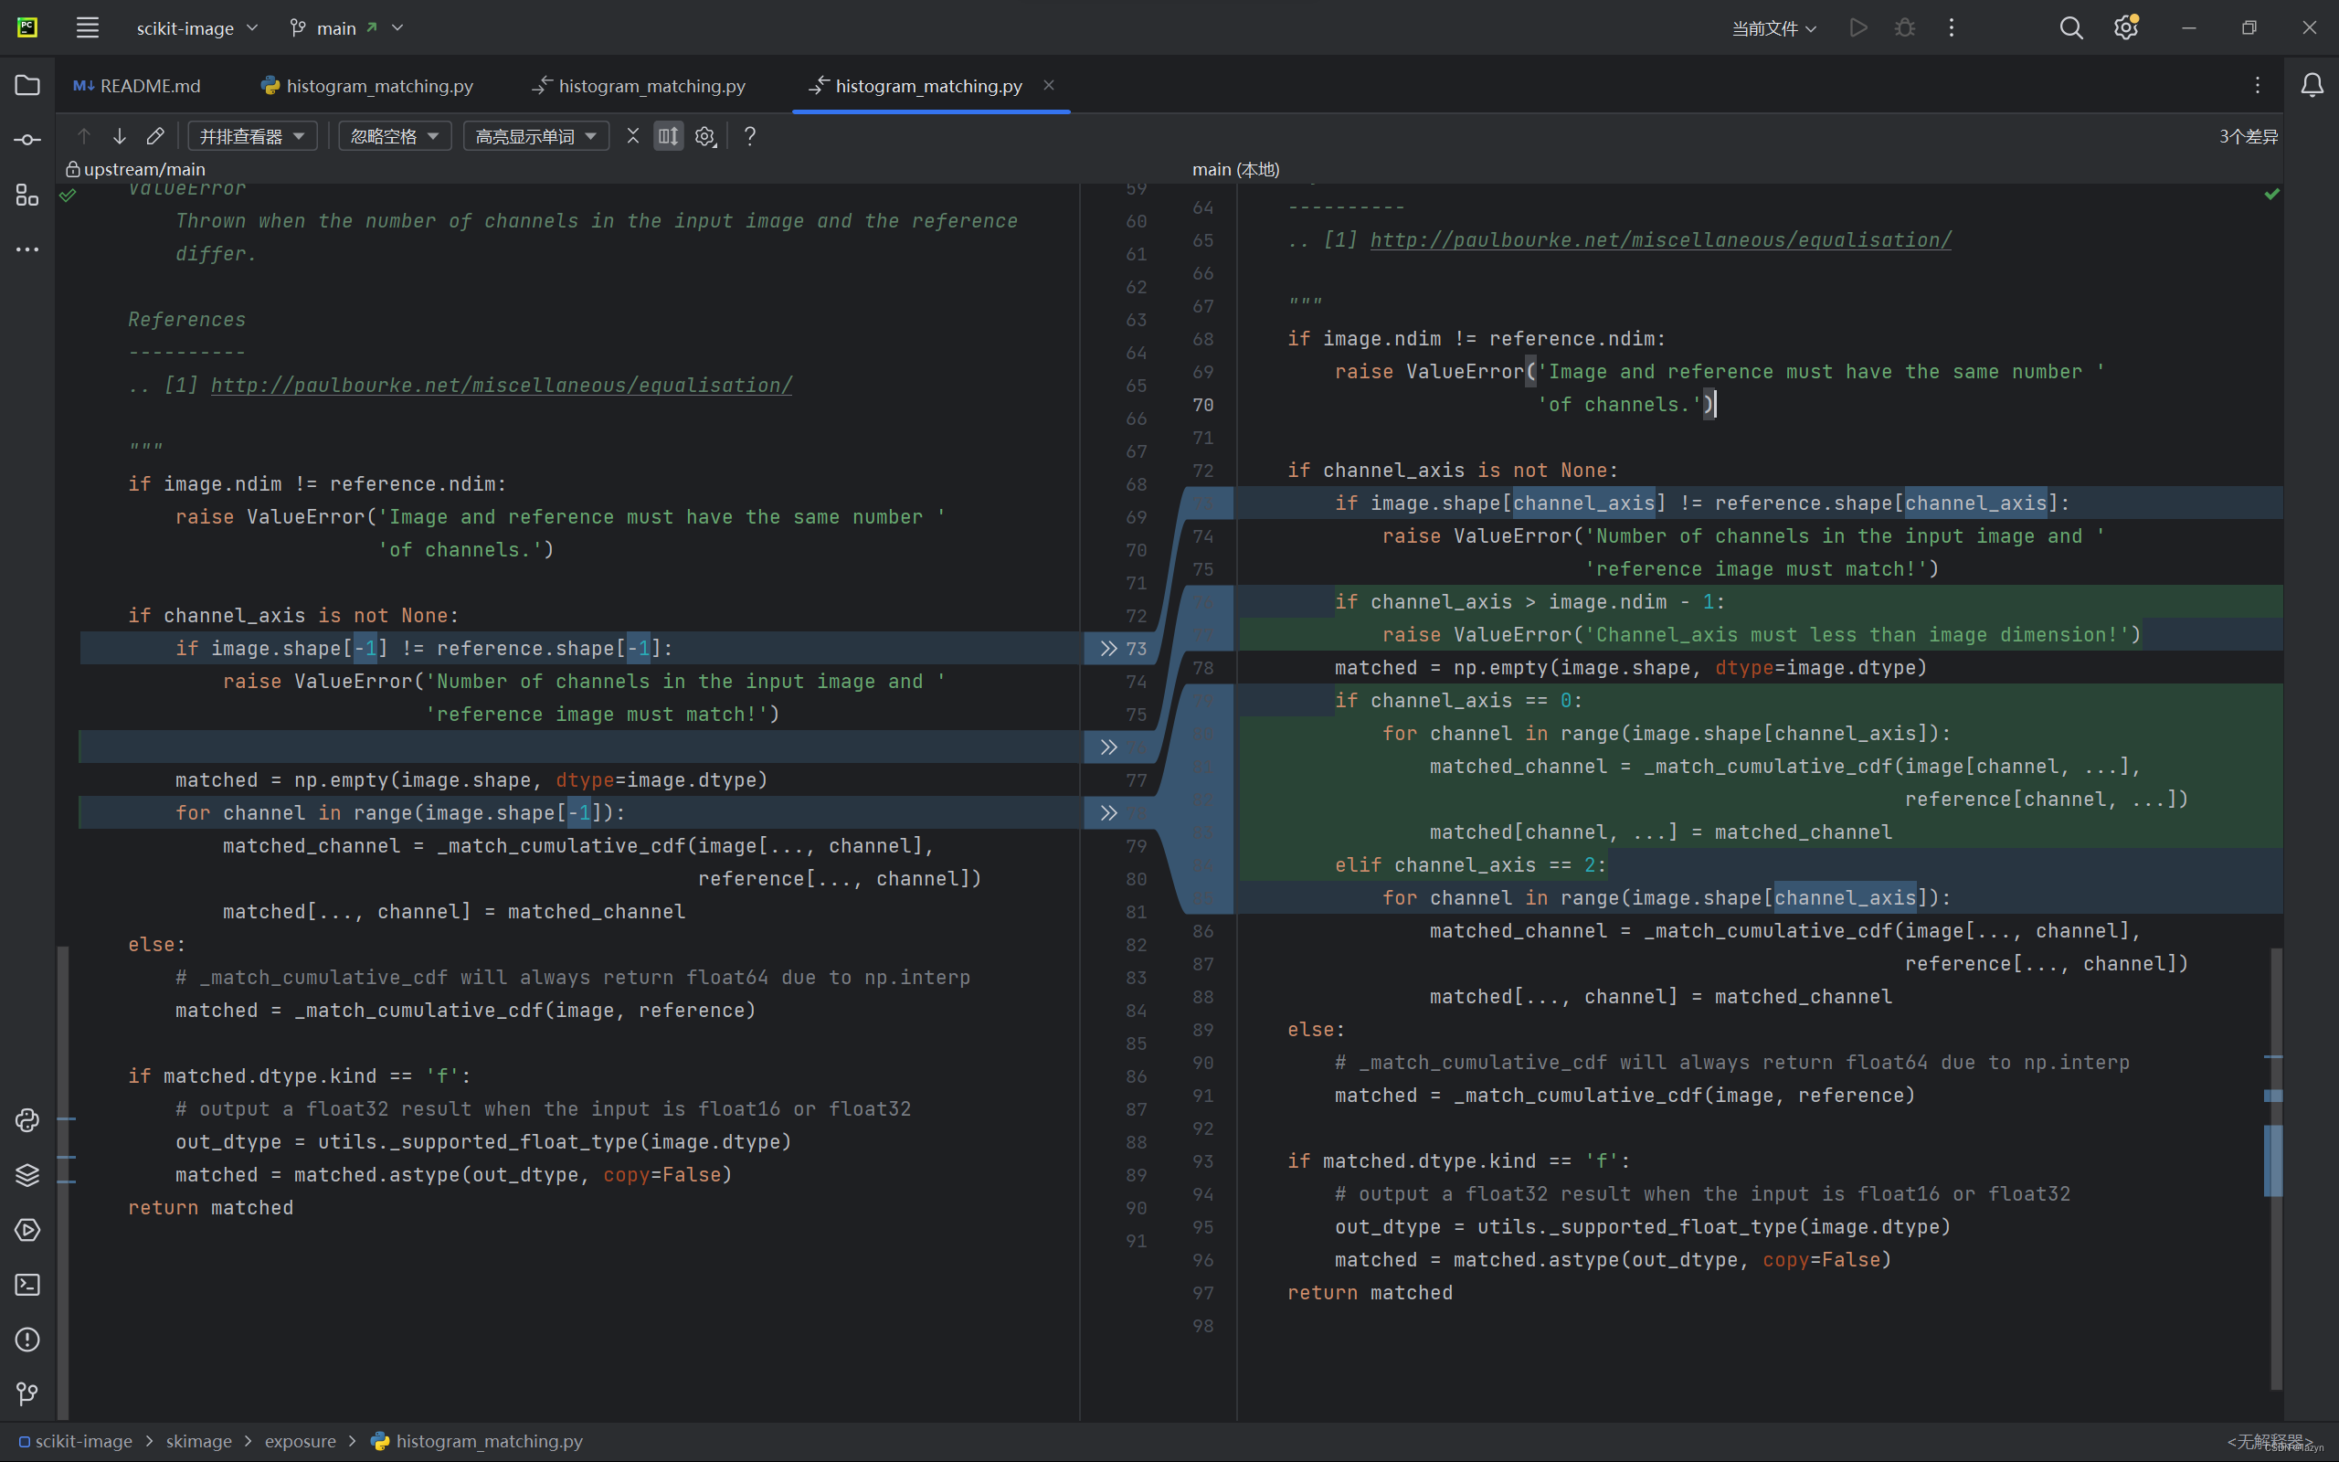
Task: Open the notifications bell
Action: (x=2312, y=85)
